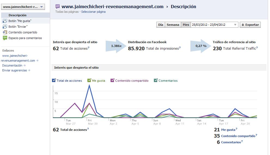The height and width of the screenshot is (155, 270).
Task: Click the arrow icon next to Enviar sugerencias
Action: (x=29, y=70)
